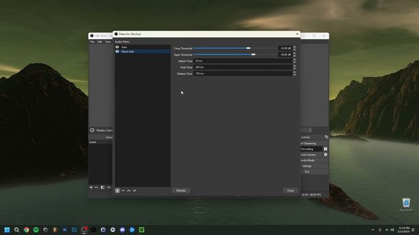Add a new audio filter with the plus icon
The width and height of the screenshot is (419, 235).
pyautogui.click(x=117, y=191)
